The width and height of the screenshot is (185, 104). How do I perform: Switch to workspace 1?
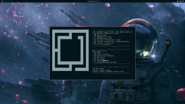(x=4, y=1)
